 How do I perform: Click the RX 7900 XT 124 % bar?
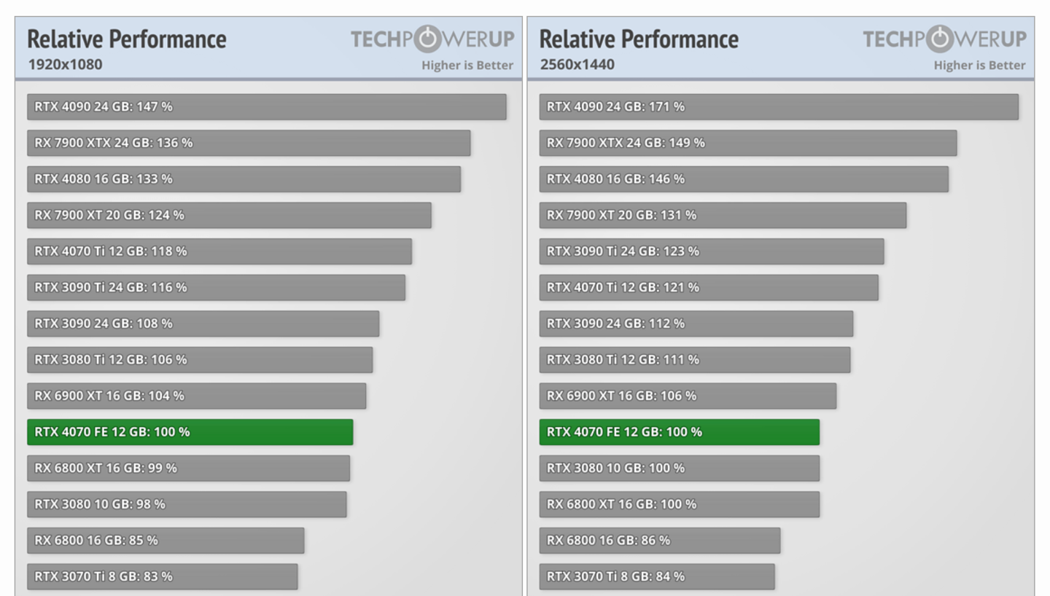pos(229,215)
